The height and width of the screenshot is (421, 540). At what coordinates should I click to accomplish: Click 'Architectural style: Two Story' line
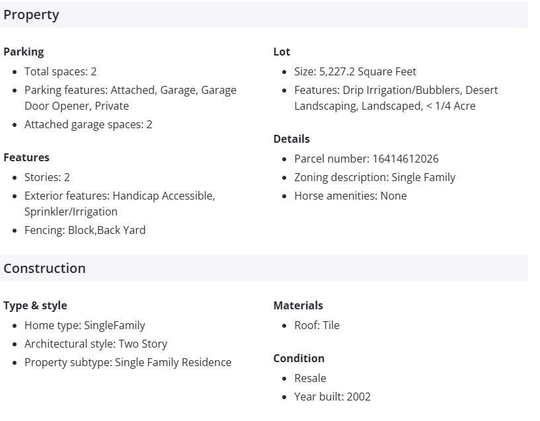pos(96,344)
